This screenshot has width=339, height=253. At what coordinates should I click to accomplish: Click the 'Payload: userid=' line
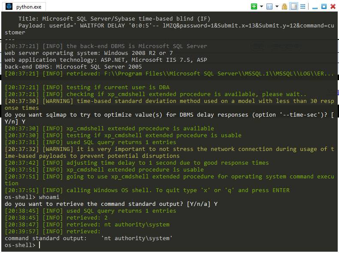click(169, 29)
